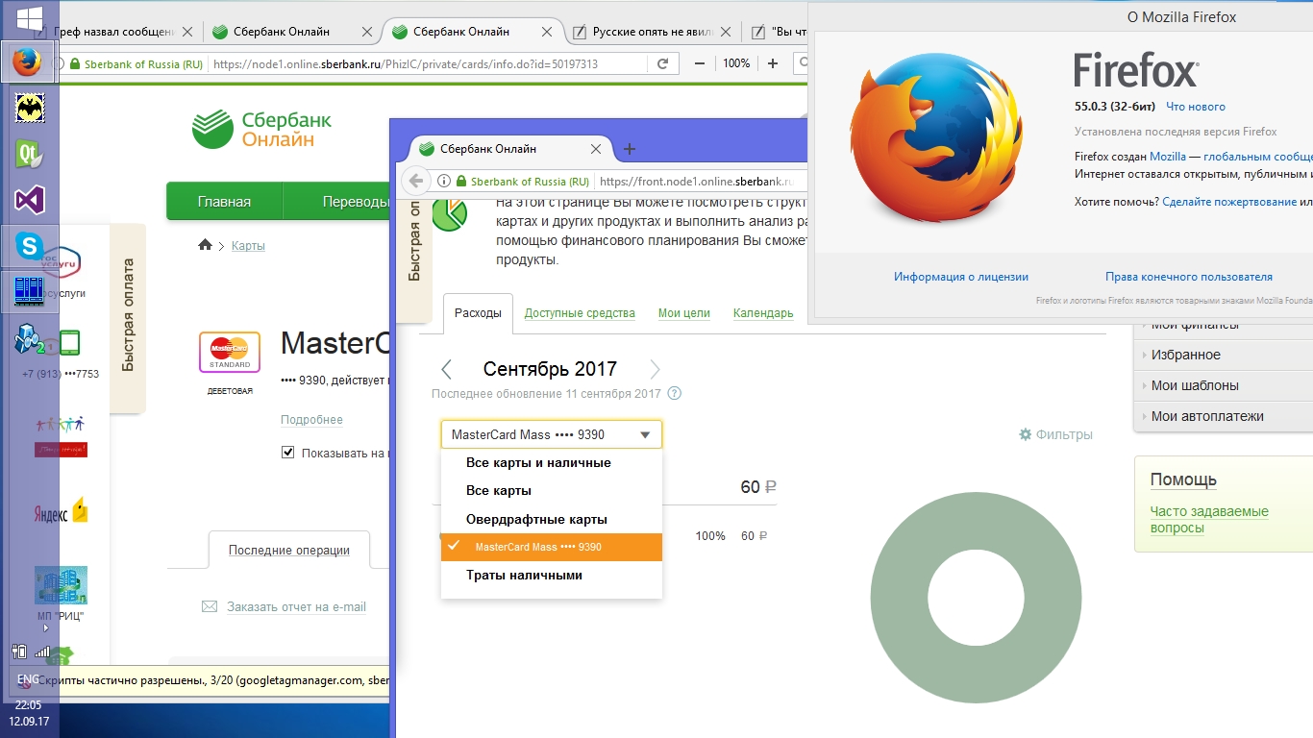
Task: Click Права конечного пользователя link
Action: point(1189,277)
